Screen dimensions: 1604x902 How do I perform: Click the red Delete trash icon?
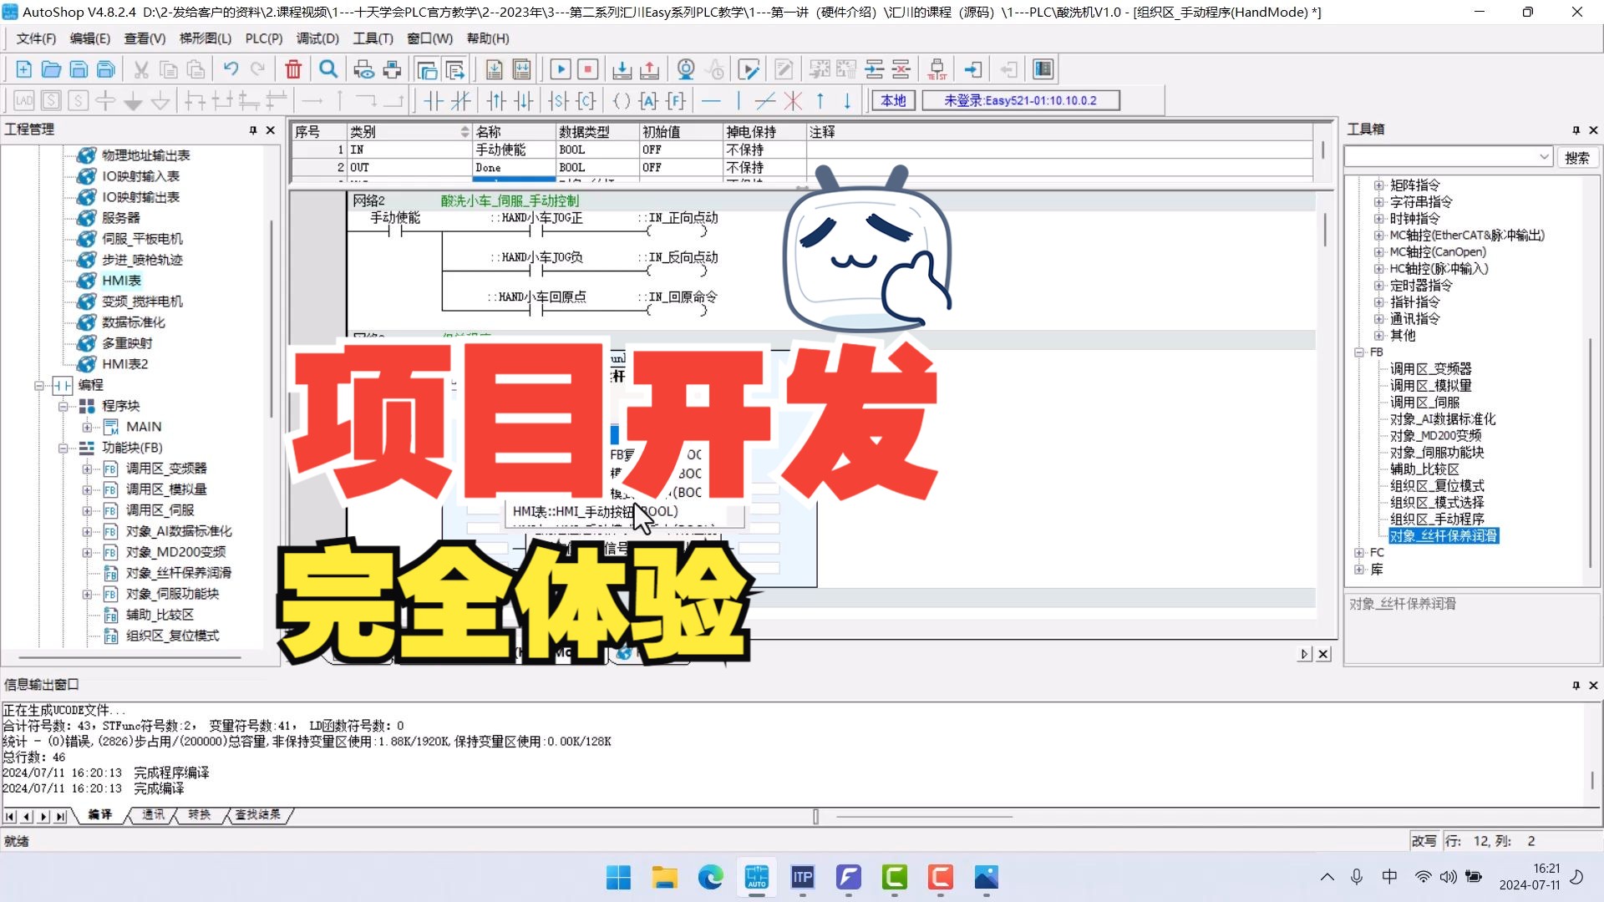293,69
